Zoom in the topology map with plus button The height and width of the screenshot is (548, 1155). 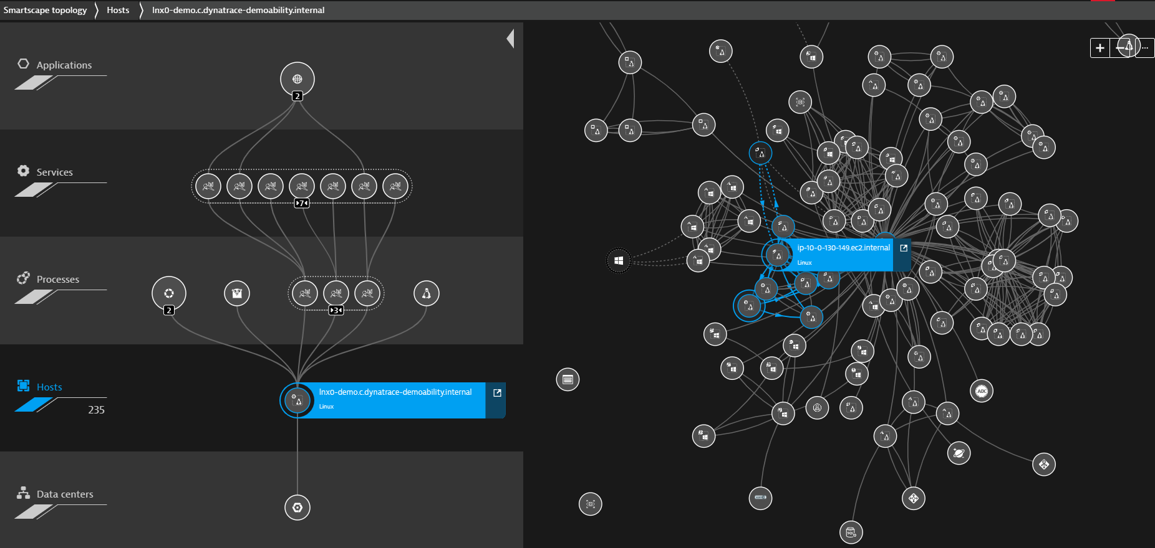tap(1100, 48)
